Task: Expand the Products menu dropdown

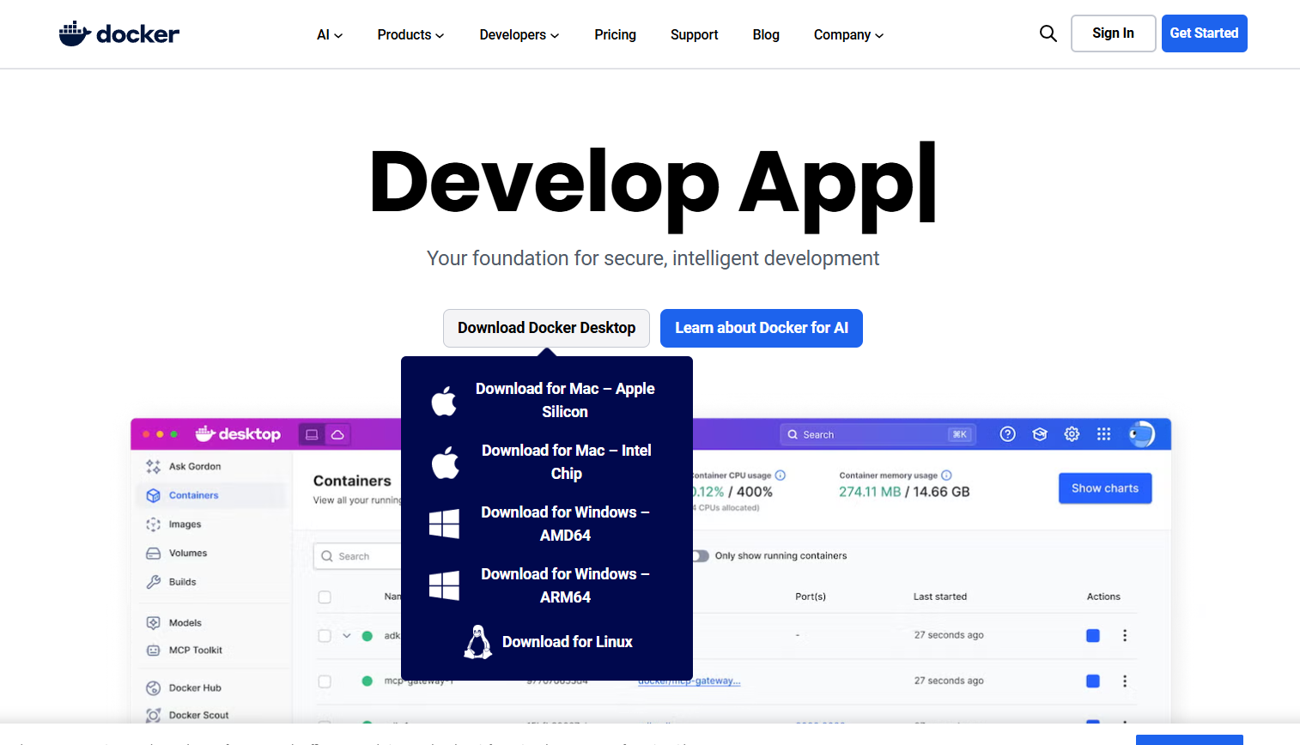Action: [410, 34]
